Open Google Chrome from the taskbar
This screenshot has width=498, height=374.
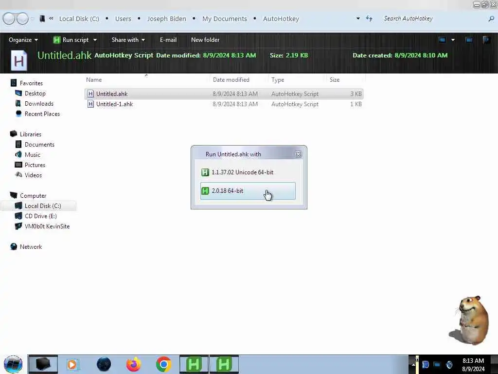[x=163, y=364]
